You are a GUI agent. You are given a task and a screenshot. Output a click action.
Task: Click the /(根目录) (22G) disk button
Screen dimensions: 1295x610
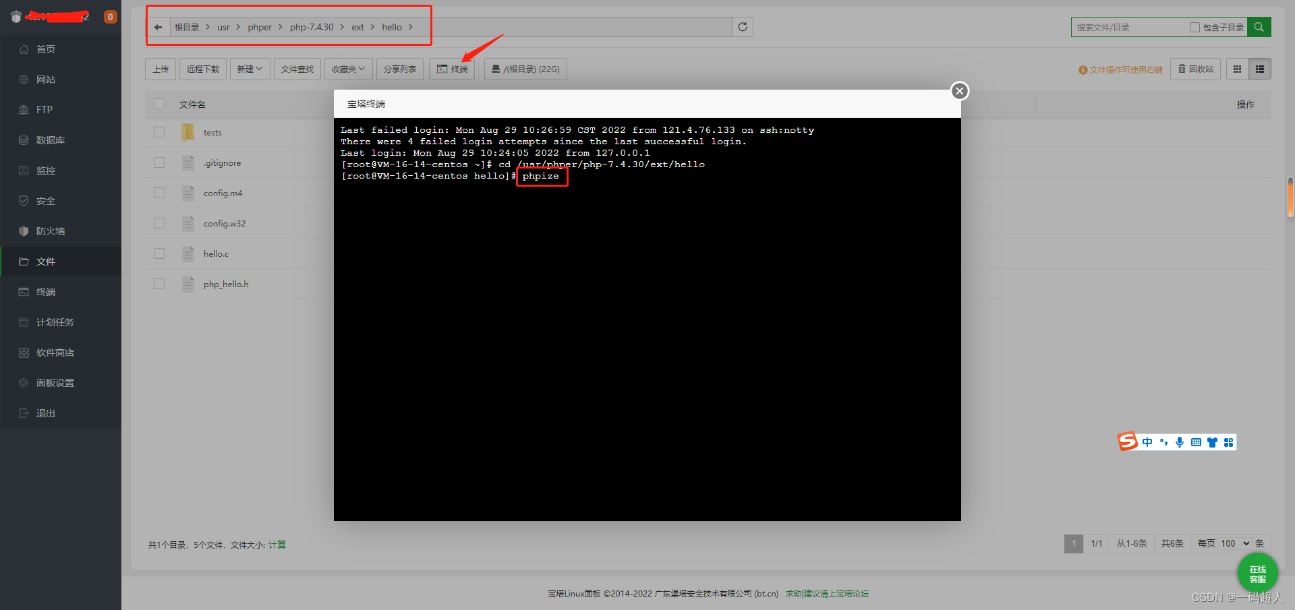(x=525, y=69)
